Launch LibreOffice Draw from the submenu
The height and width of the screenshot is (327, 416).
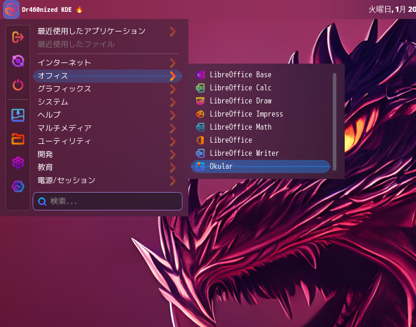[260, 101]
